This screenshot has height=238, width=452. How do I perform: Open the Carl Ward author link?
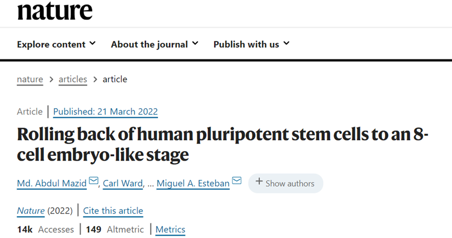(122, 183)
